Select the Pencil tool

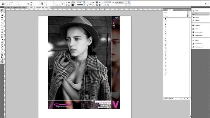2,27
